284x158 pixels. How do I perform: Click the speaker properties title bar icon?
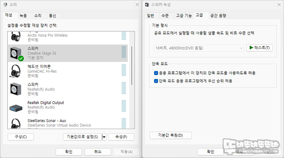(x=147, y=4)
